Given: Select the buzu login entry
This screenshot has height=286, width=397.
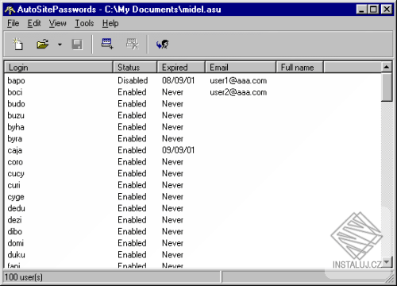Looking at the screenshot, I should 16,115.
